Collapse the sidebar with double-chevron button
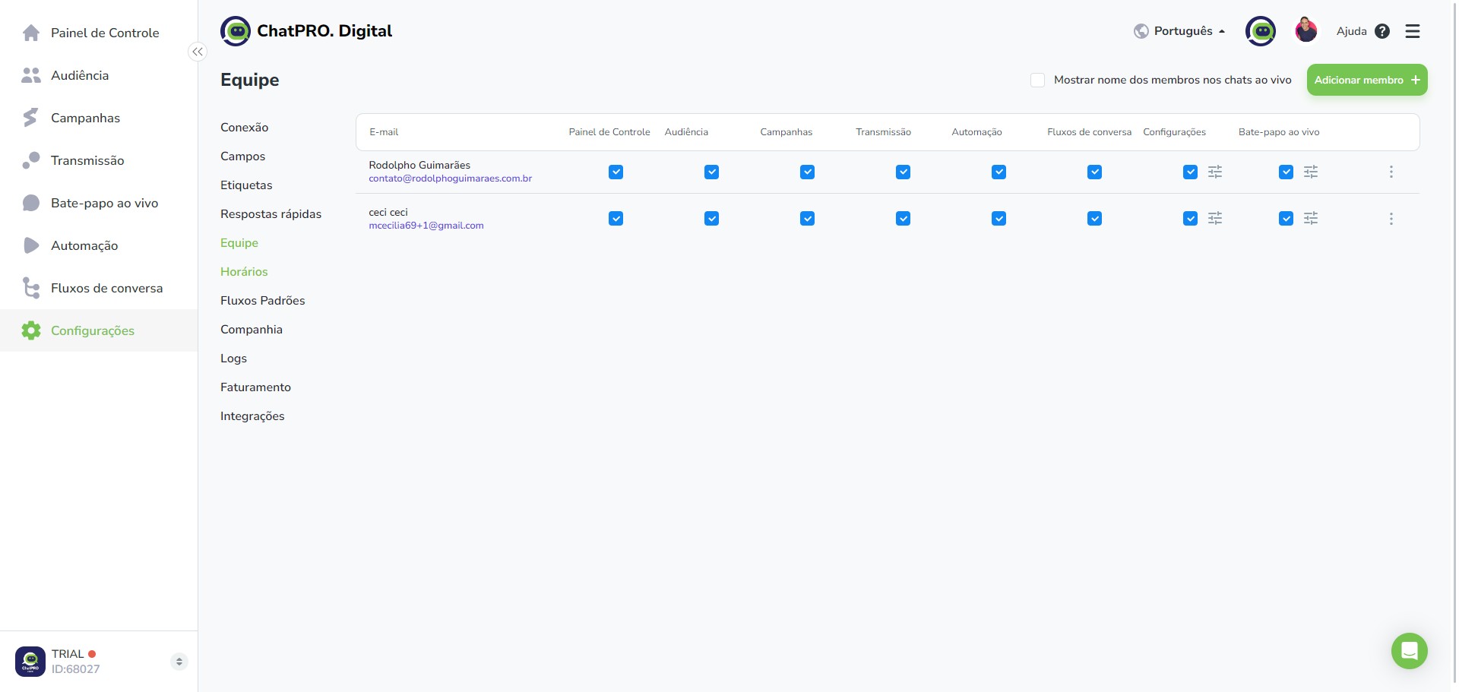1459x692 pixels. click(198, 52)
